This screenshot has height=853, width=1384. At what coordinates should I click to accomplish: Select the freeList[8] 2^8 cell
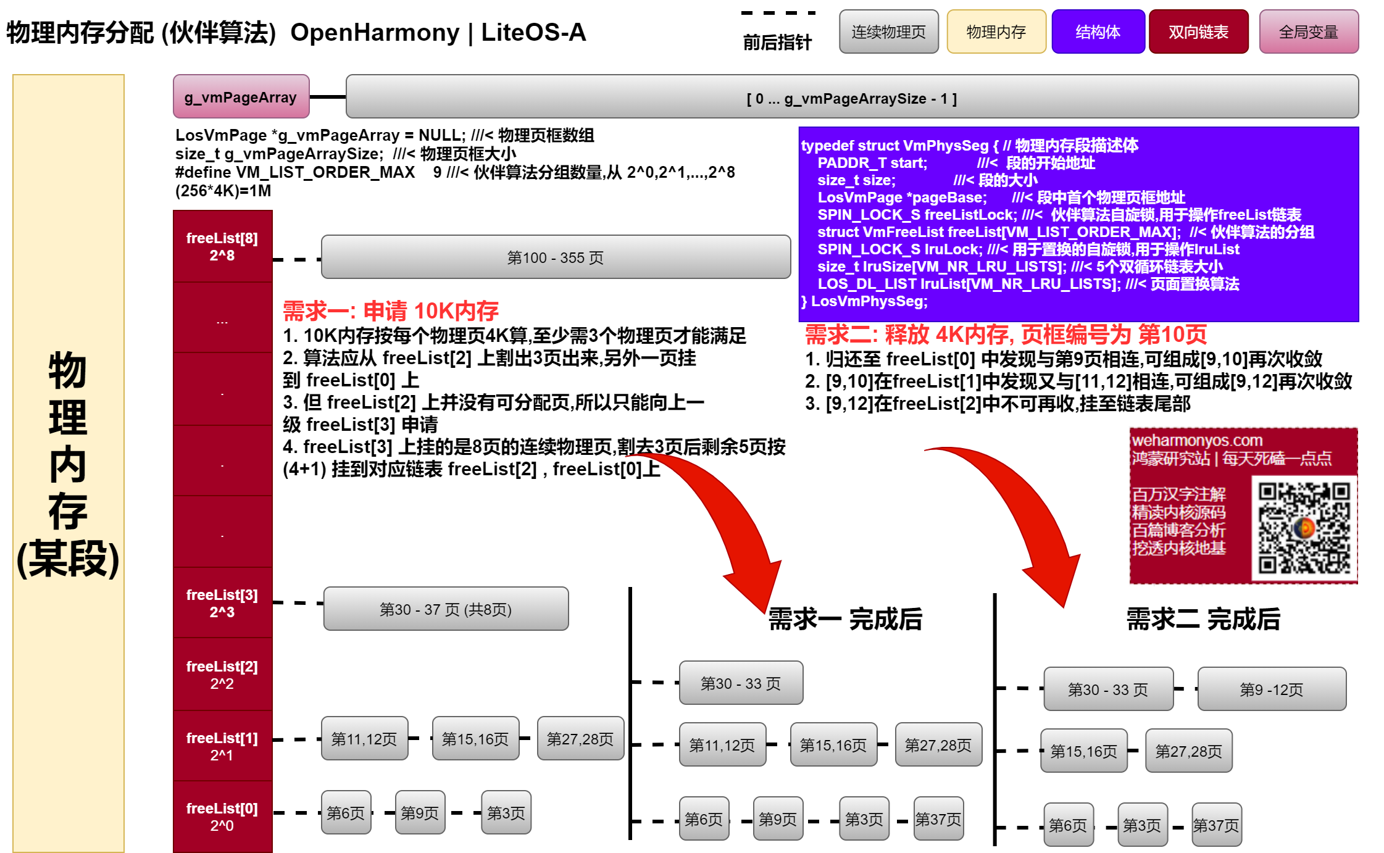pyautogui.click(x=222, y=246)
